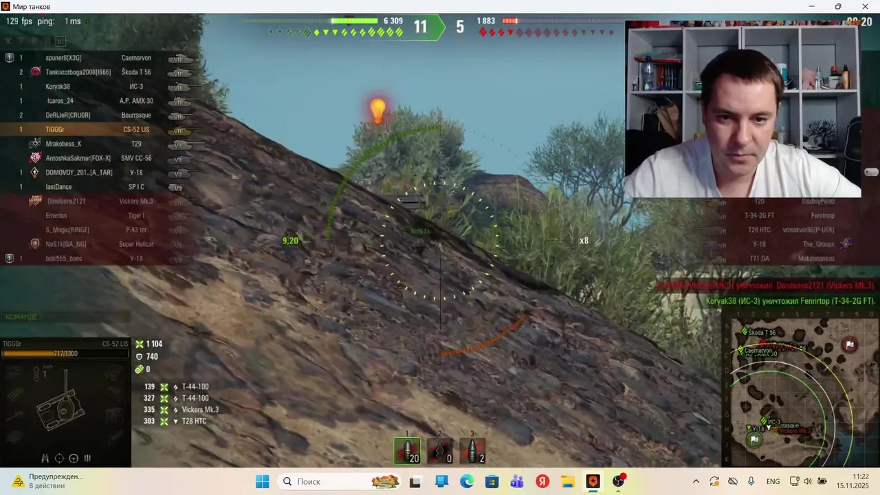
Task: Click damage log entry 139 T-44-100
Action: coord(176,387)
